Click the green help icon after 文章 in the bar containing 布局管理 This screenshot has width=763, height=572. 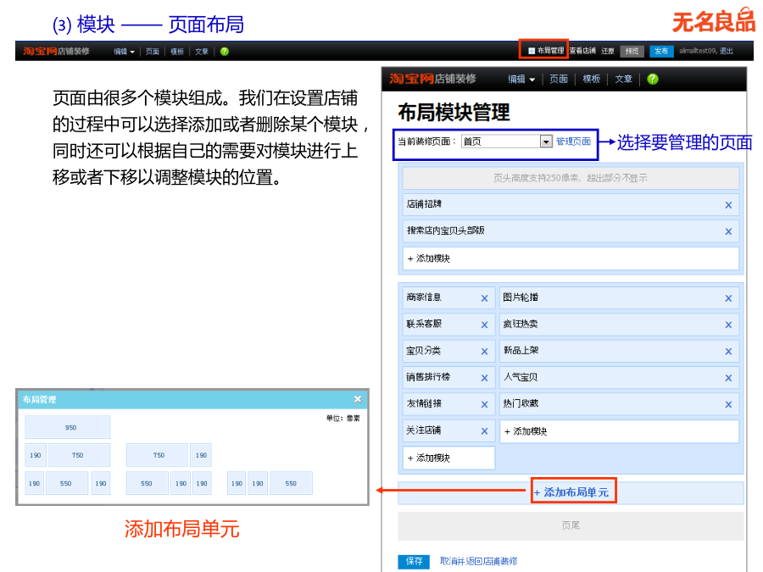click(225, 51)
